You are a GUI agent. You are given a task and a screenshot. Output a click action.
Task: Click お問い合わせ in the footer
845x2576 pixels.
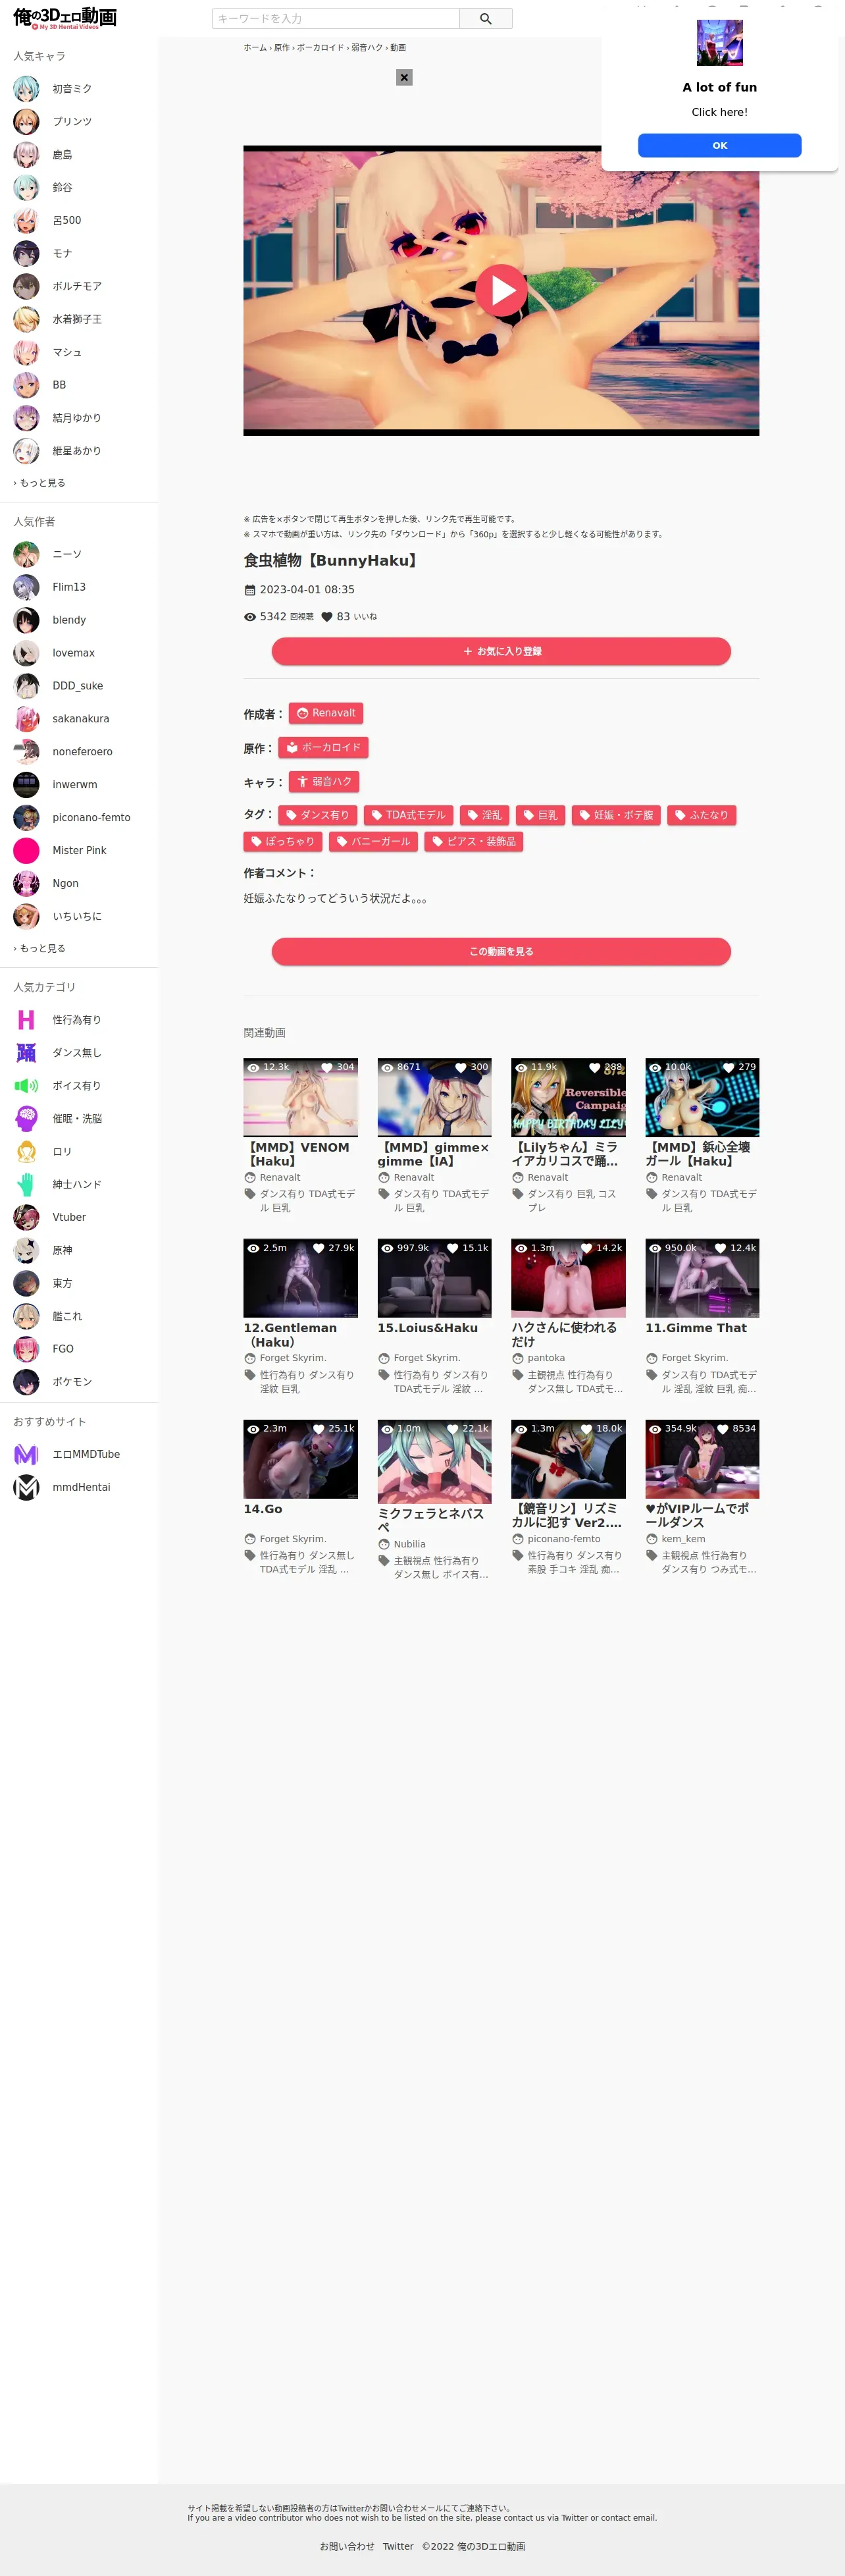[347, 2546]
